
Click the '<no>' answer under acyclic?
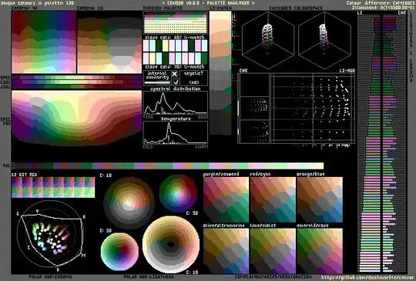[x=193, y=82]
